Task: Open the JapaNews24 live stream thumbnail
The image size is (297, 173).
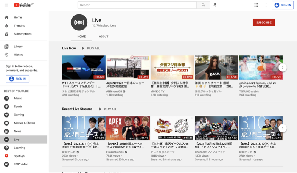Action: 128,67
